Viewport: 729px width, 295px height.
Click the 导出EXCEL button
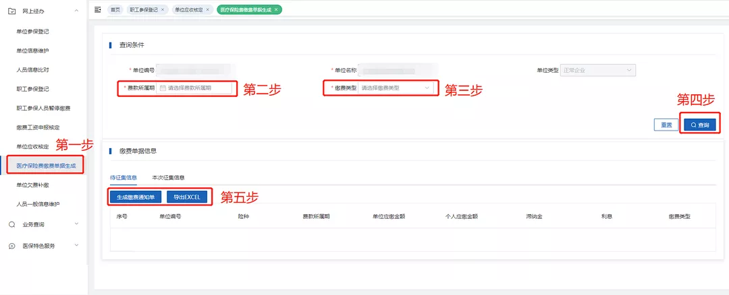click(x=187, y=197)
